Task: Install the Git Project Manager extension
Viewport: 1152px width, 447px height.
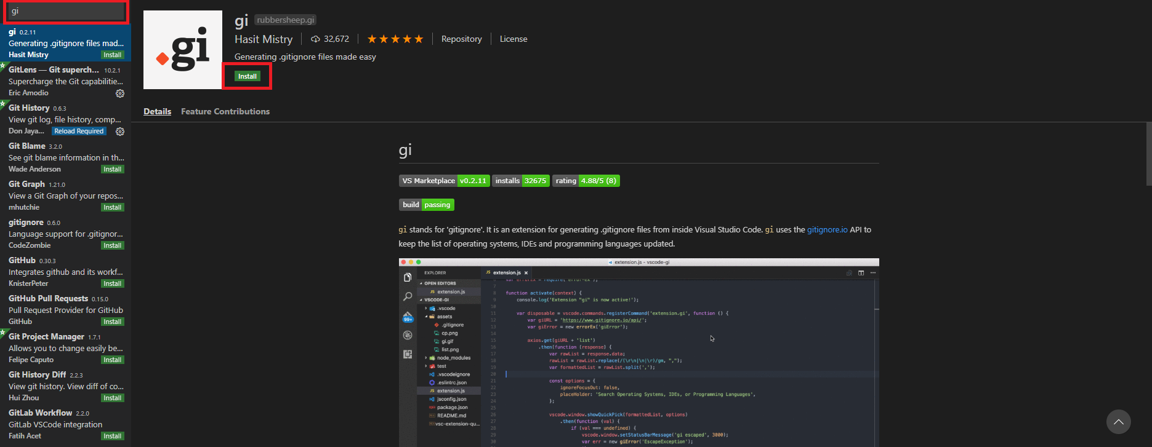Action: tap(113, 360)
